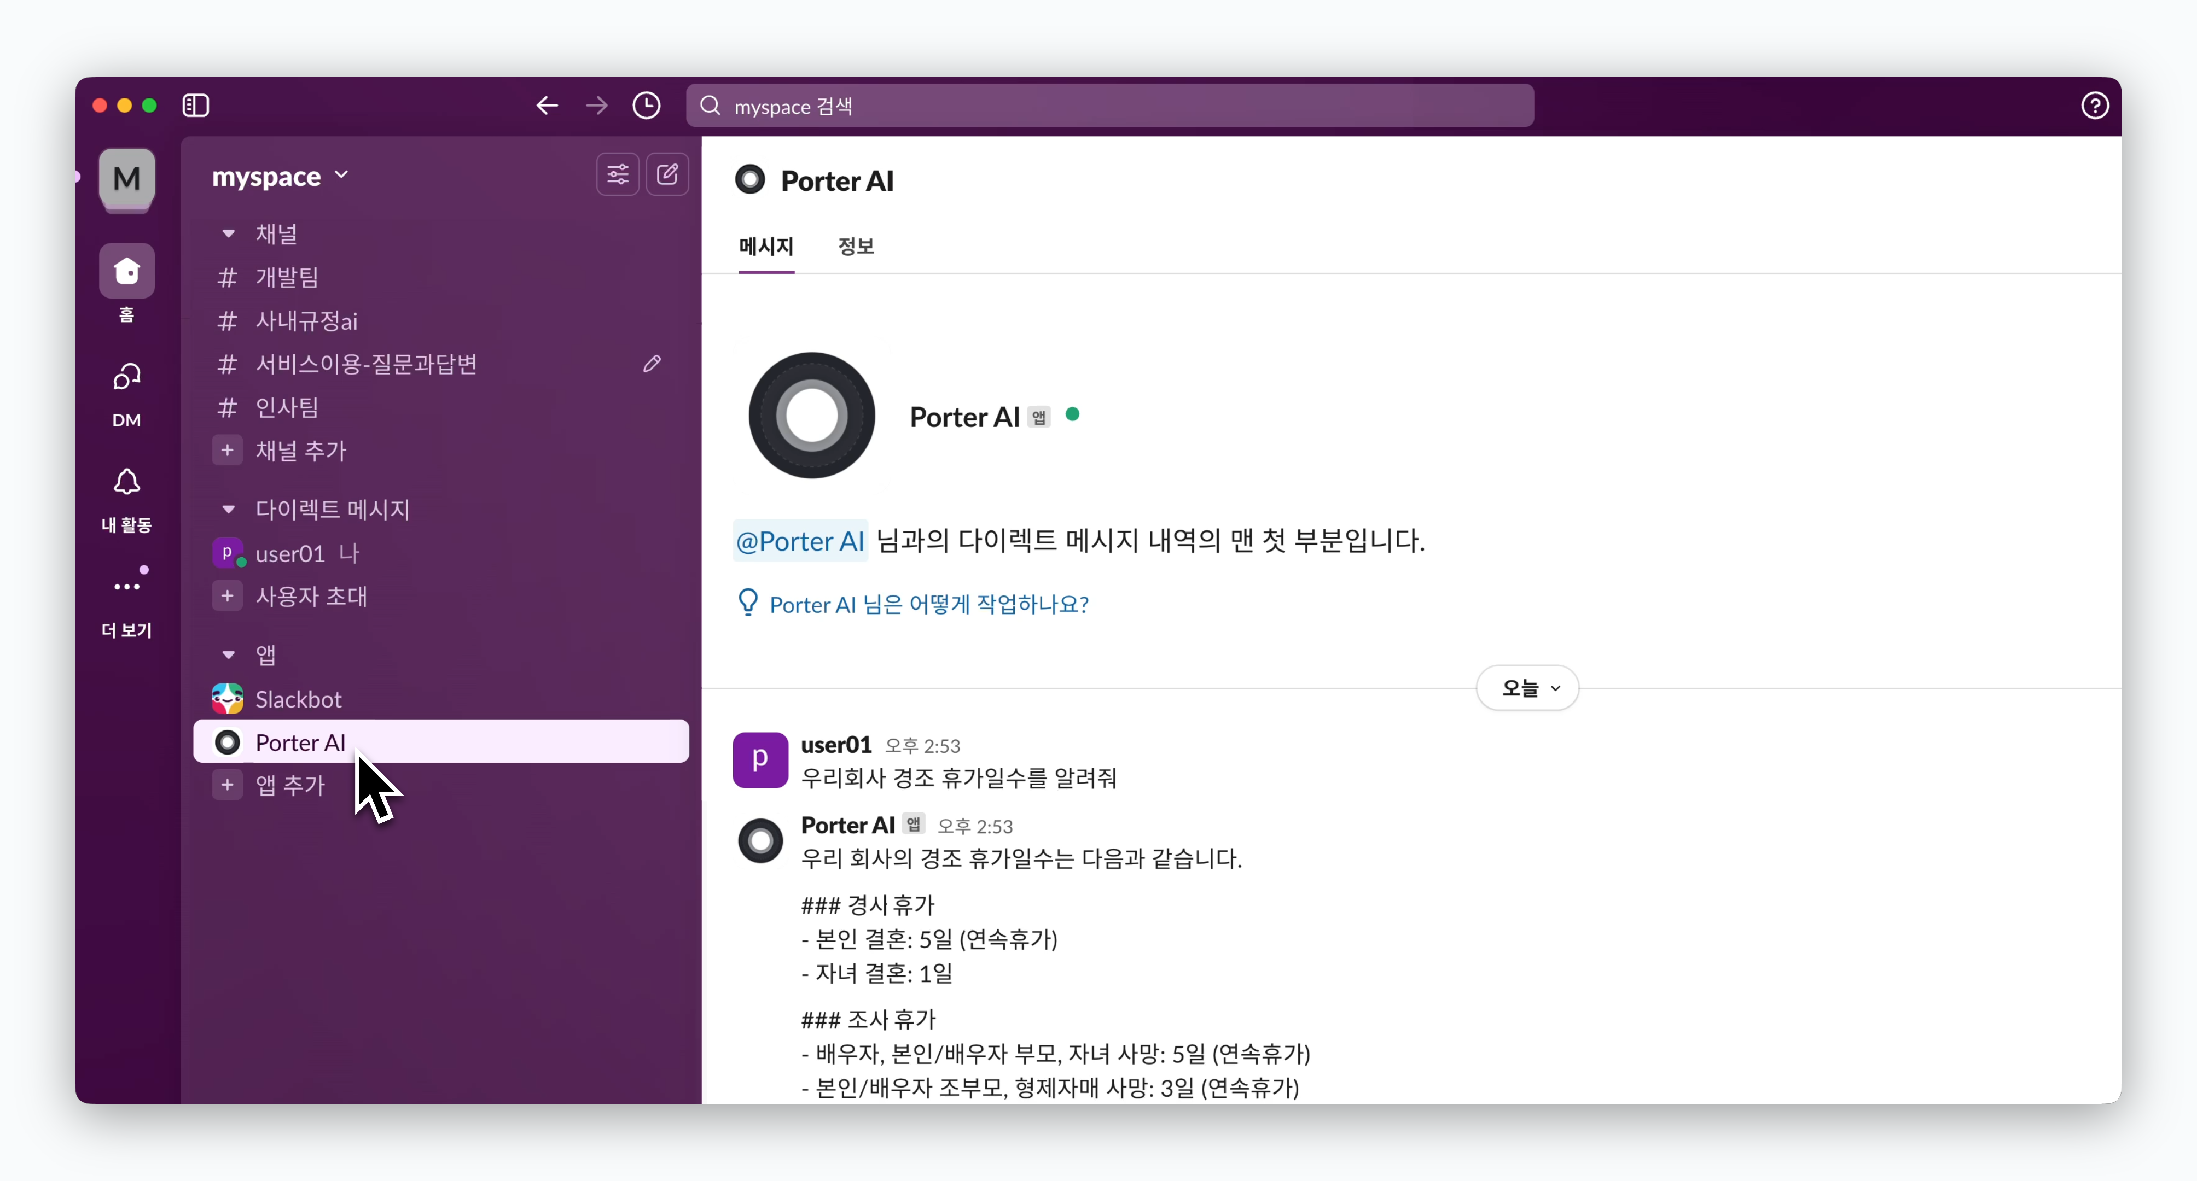Viewport: 2197px width, 1181px height.
Task: Open the history clock icon
Action: point(647,106)
